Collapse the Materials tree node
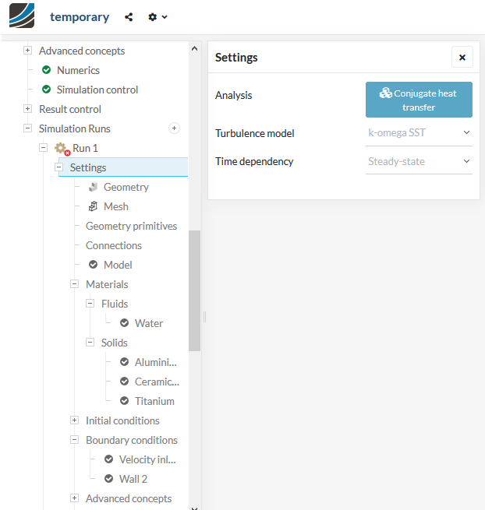 (x=75, y=284)
